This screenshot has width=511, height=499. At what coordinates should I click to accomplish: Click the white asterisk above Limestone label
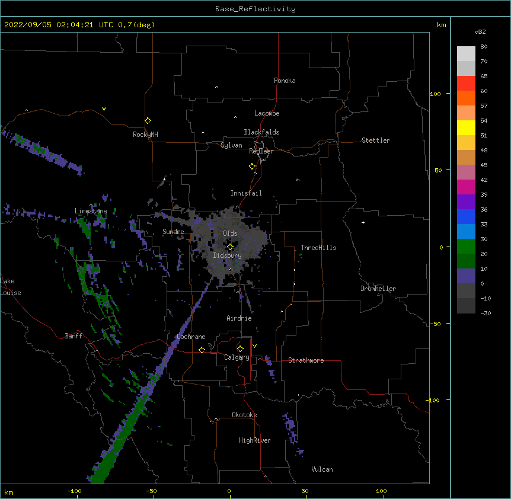tap(91, 205)
